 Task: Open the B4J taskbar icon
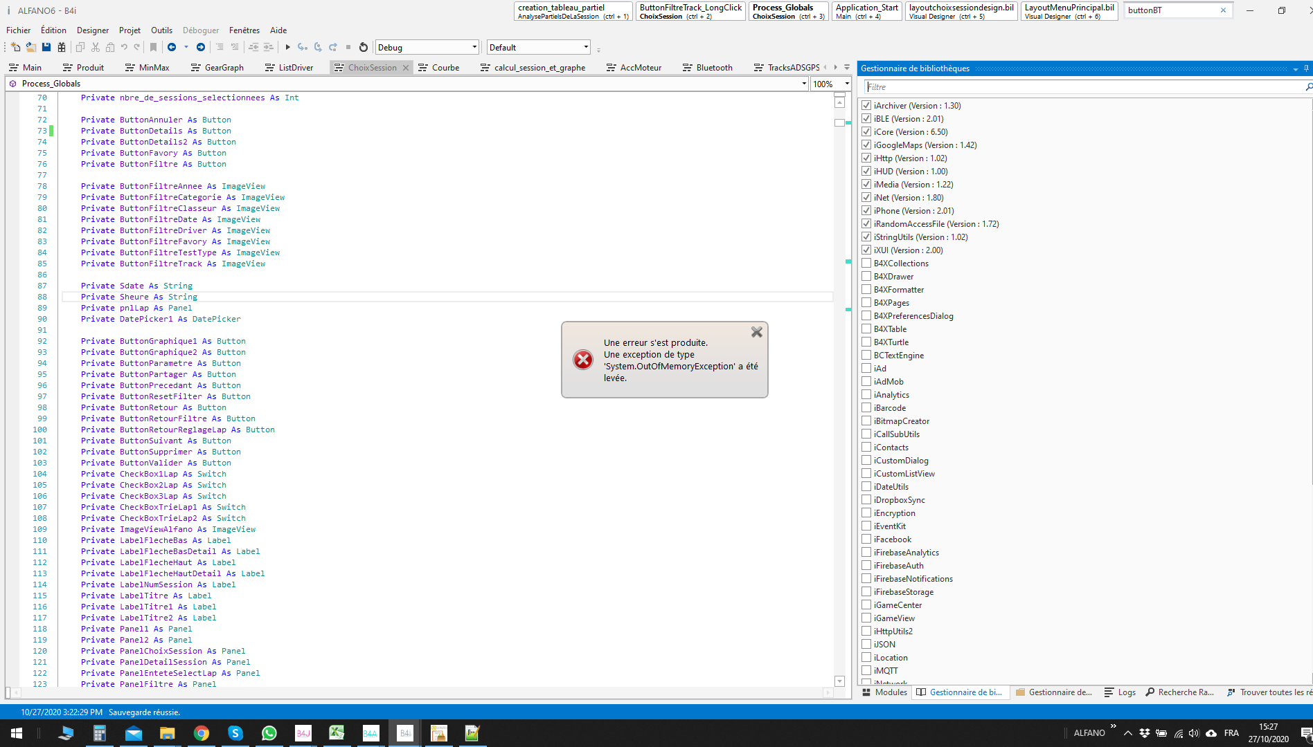tap(303, 733)
